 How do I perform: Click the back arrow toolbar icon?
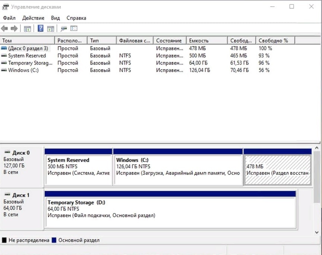[x=4, y=29]
